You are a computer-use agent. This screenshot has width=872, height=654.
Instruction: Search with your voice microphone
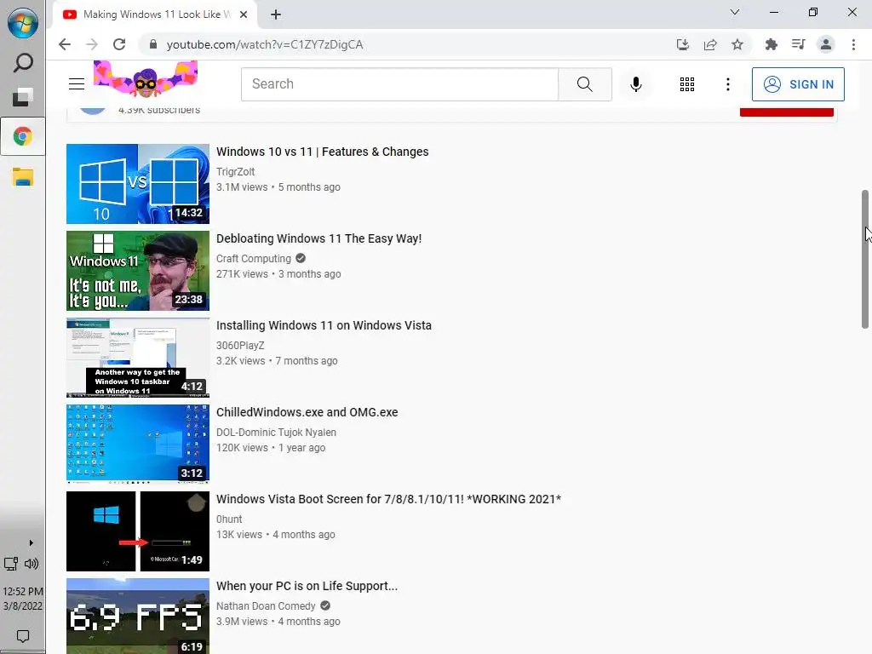pos(635,84)
